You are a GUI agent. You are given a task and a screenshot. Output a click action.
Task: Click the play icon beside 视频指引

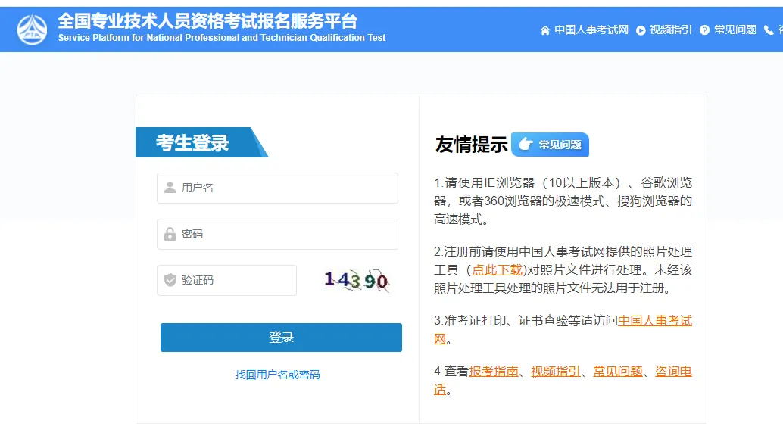coord(641,30)
